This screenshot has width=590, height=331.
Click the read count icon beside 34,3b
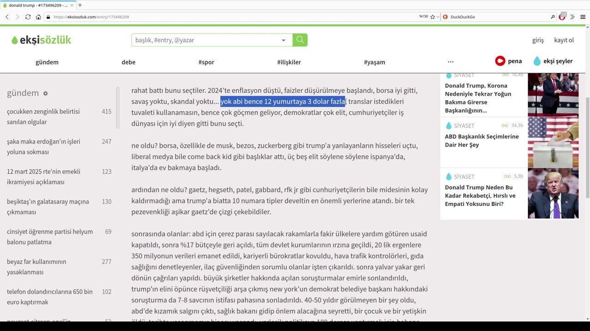pyautogui.click(x=505, y=126)
